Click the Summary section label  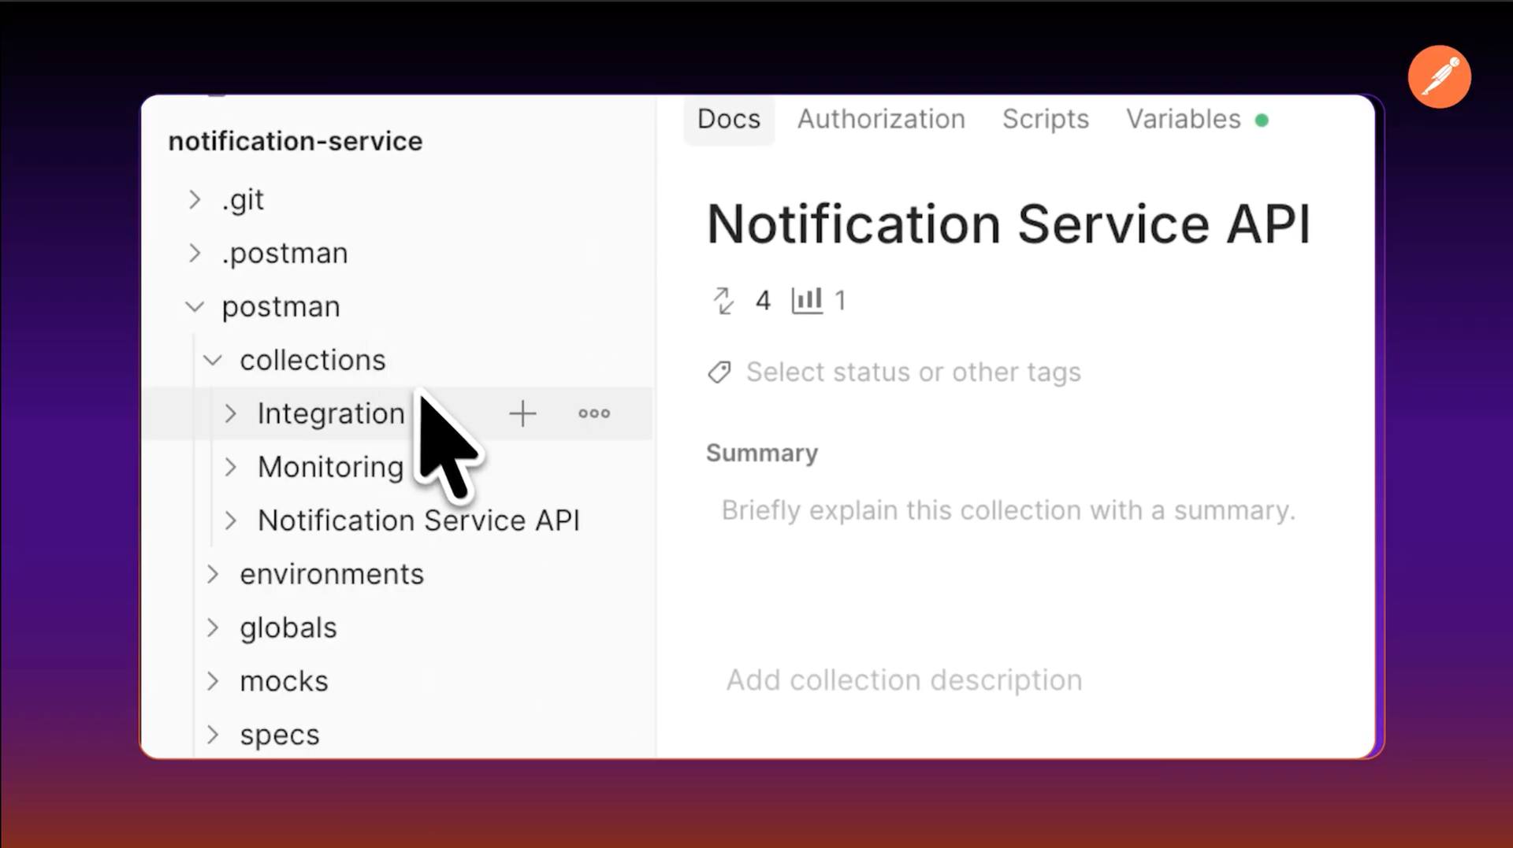click(762, 454)
